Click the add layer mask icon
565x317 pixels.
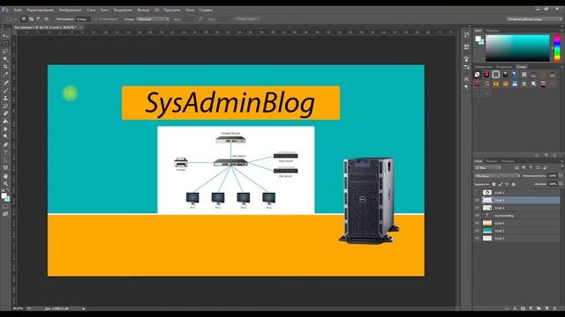(x=523, y=308)
